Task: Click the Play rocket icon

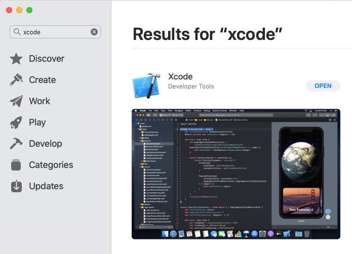Action: (16, 122)
